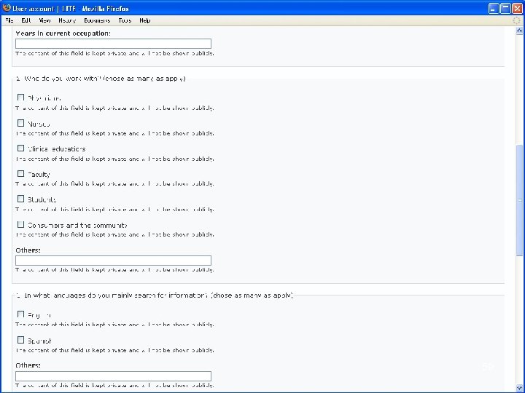This screenshot has height=393, width=525.
Task: Close the Firefox window
Action: point(517,8)
